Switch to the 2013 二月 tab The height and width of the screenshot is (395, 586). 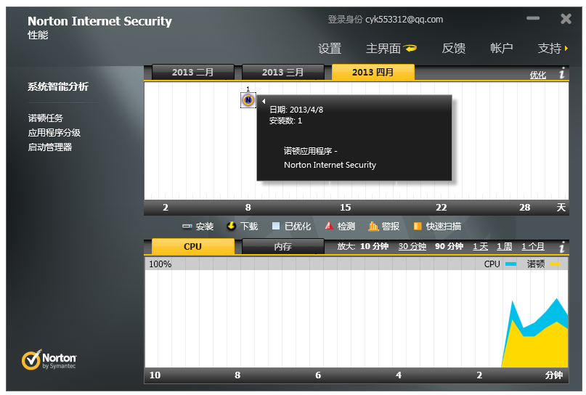[193, 72]
